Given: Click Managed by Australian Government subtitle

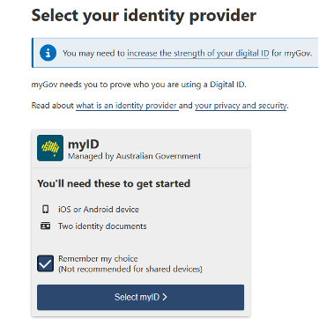Looking at the screenshot, I should coord(134,156).
